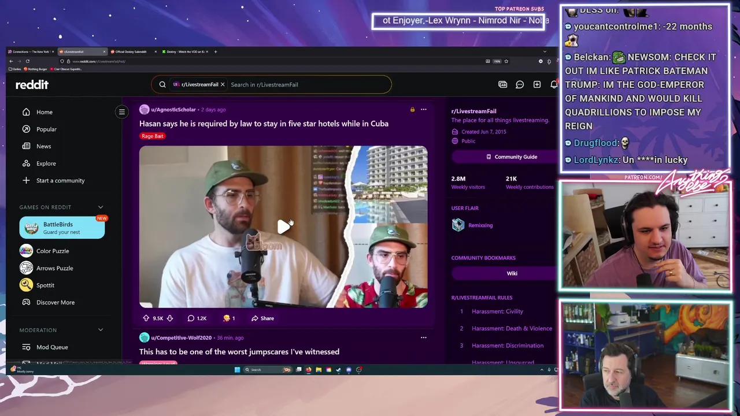Open options menu for Hasan post
The width and height of the screenshot is (740, 416).
click(424, 109)
